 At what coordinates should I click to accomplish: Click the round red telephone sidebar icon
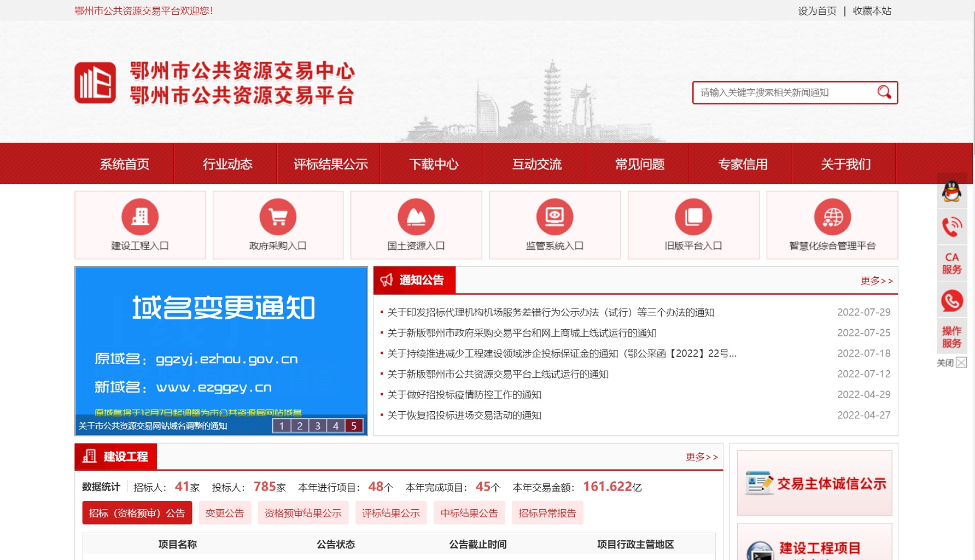click(x=952, y=301)
